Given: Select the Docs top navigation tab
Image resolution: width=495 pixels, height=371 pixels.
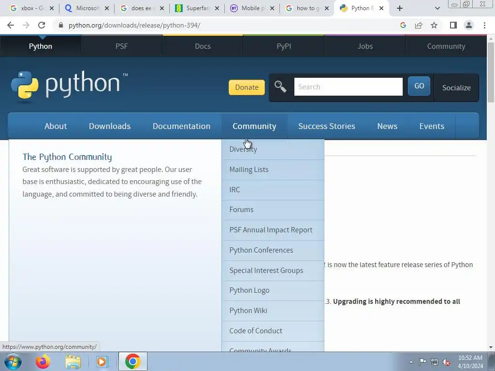Looking at the screenshot, I should coord(203,46).
